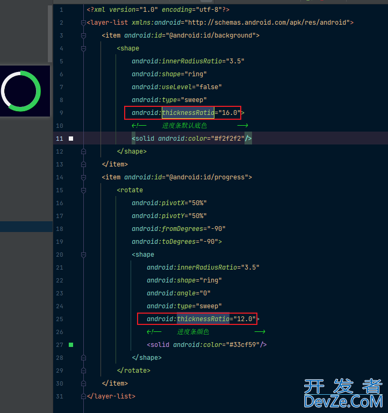This screenshot has height=413, width=388.
Task: Click android:shape="ring" on line 22
Action: point(184,280)
